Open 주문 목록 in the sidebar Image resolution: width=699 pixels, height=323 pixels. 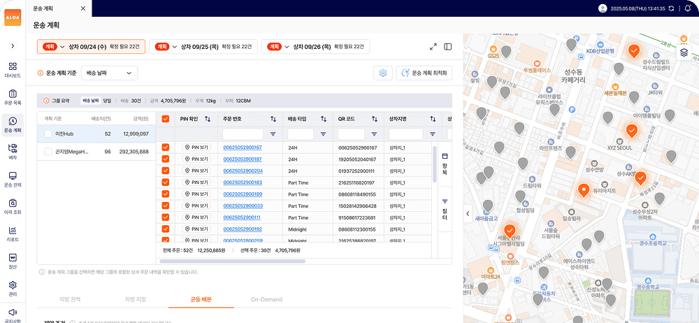[x=13, y=97]
